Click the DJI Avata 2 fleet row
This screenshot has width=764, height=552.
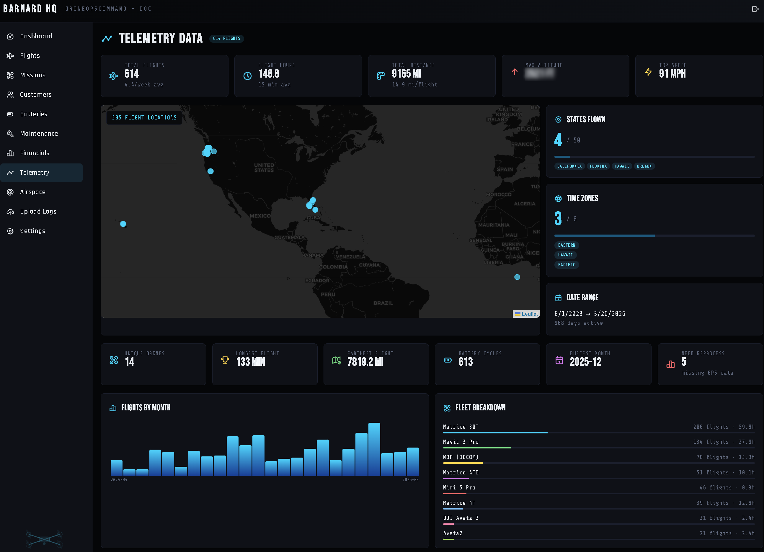599,520
